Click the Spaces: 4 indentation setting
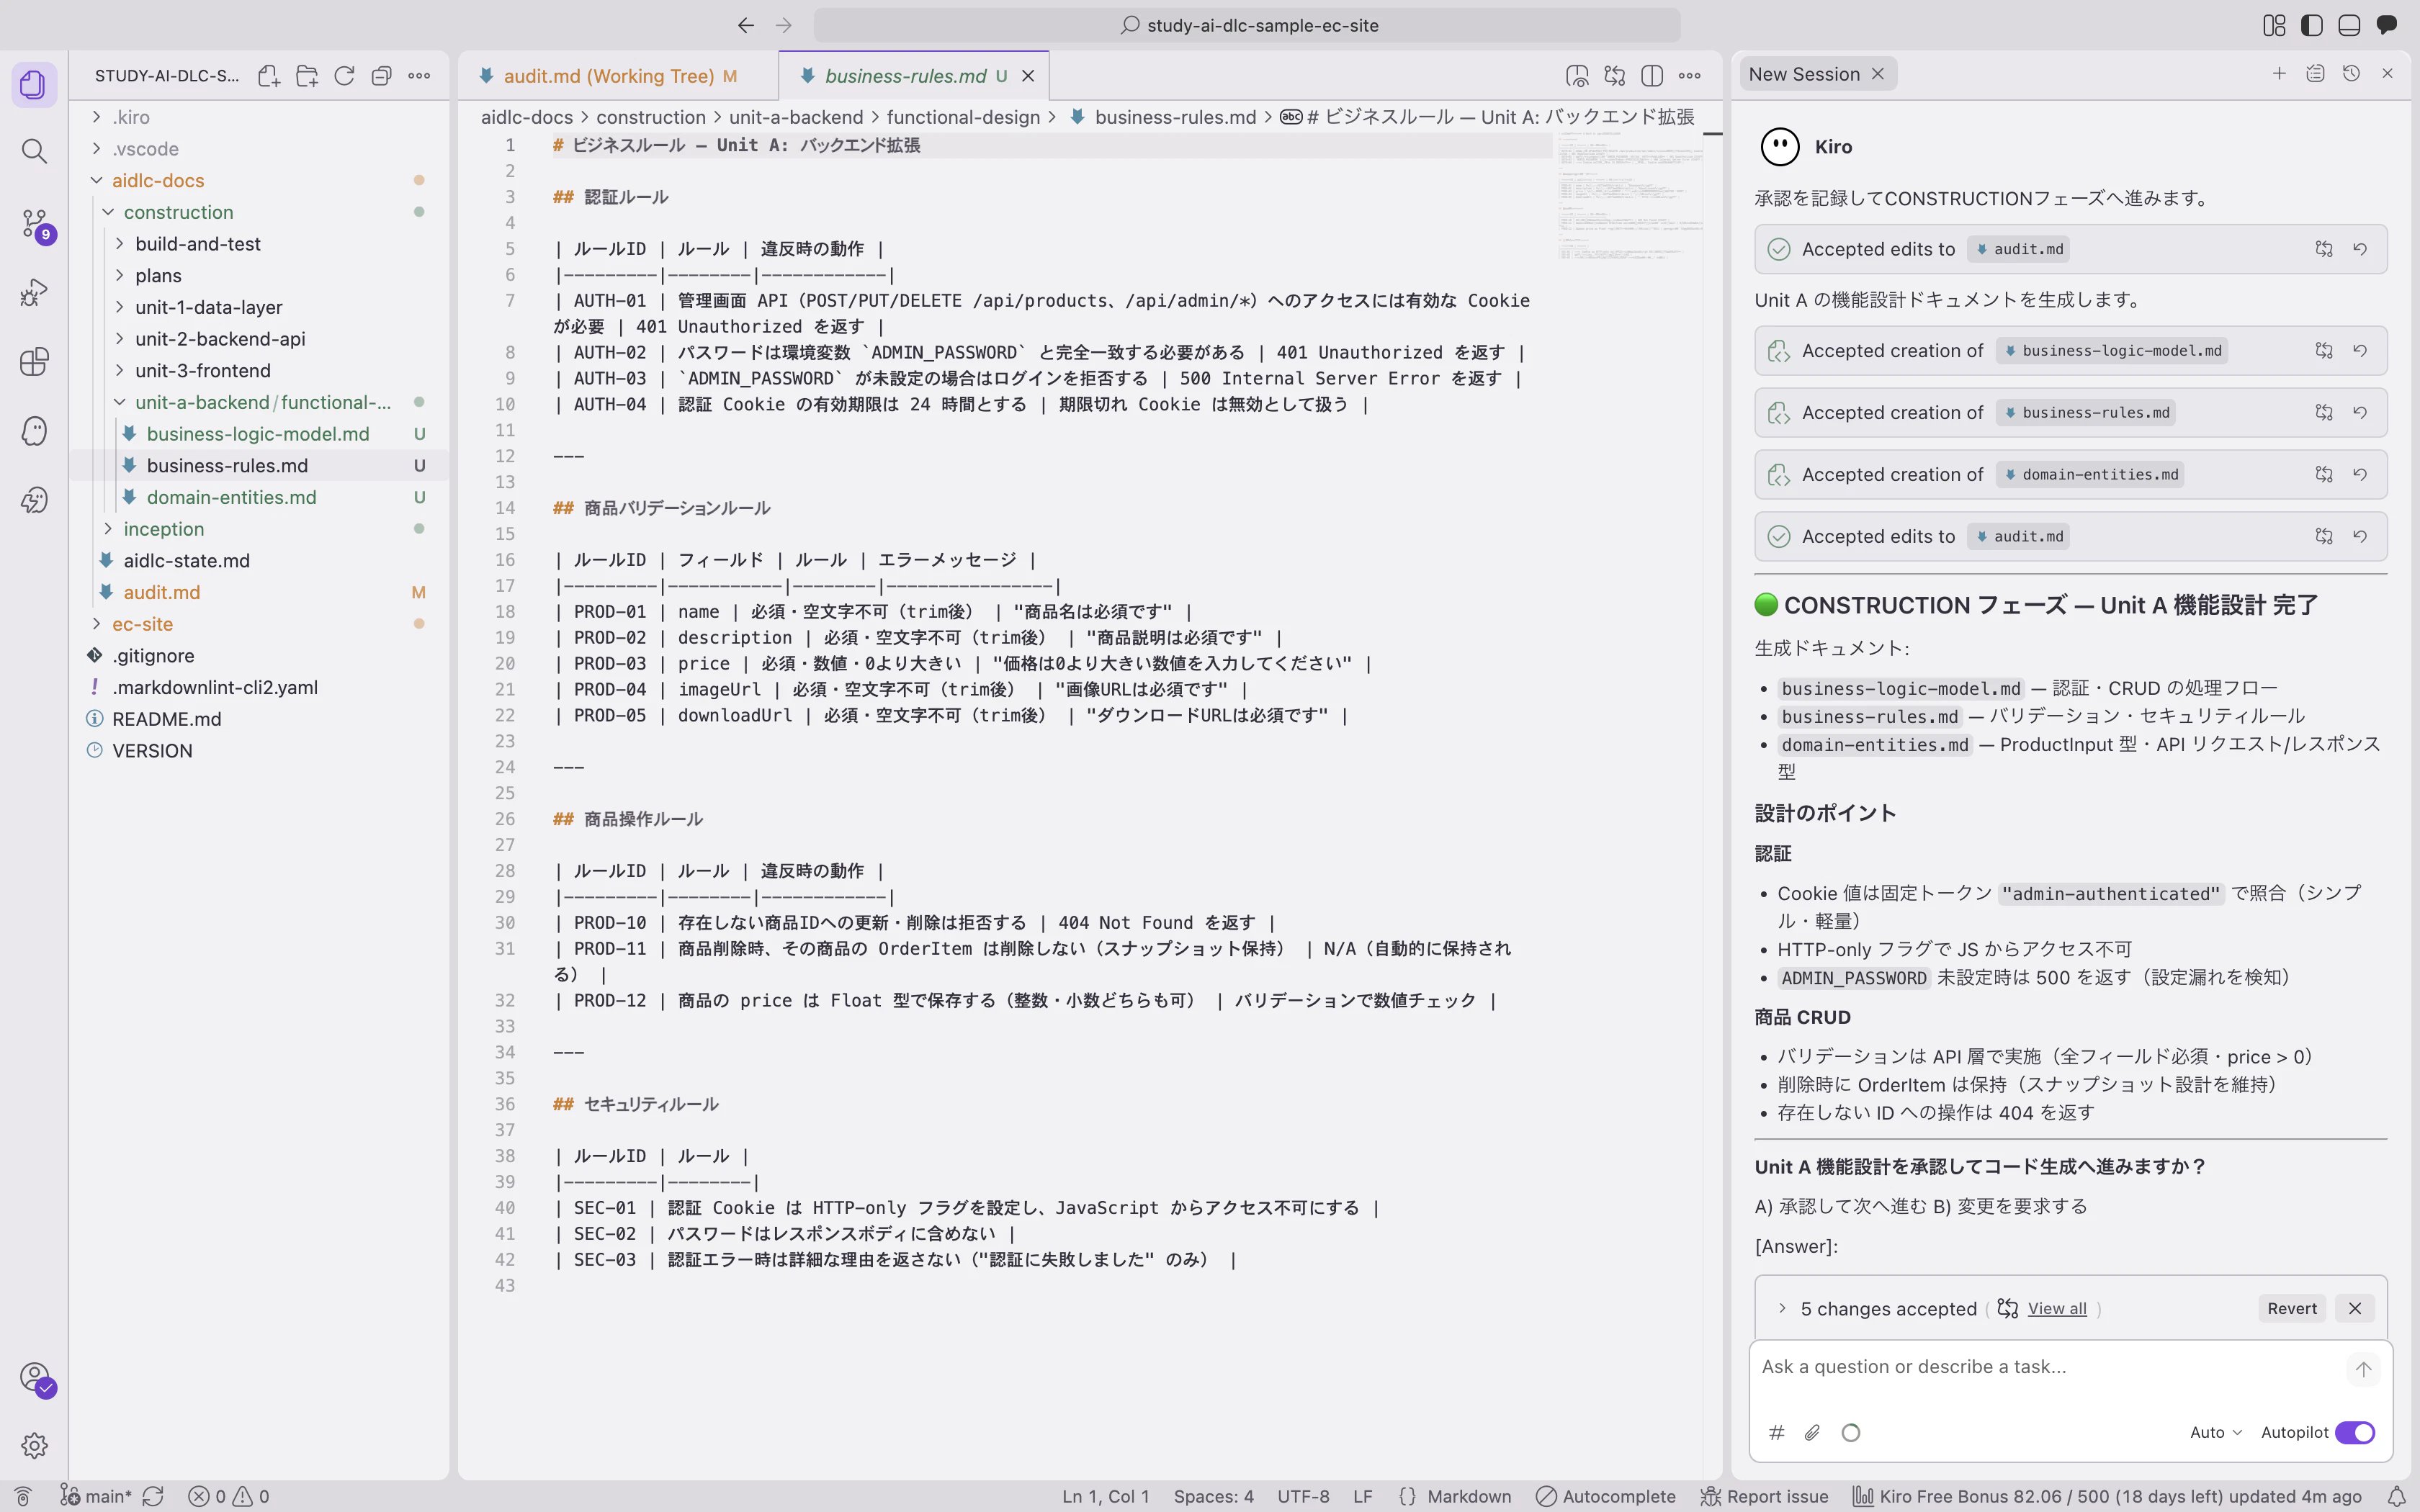Viewport: 2420px width, 1512px height. tap(1213, 1496)
